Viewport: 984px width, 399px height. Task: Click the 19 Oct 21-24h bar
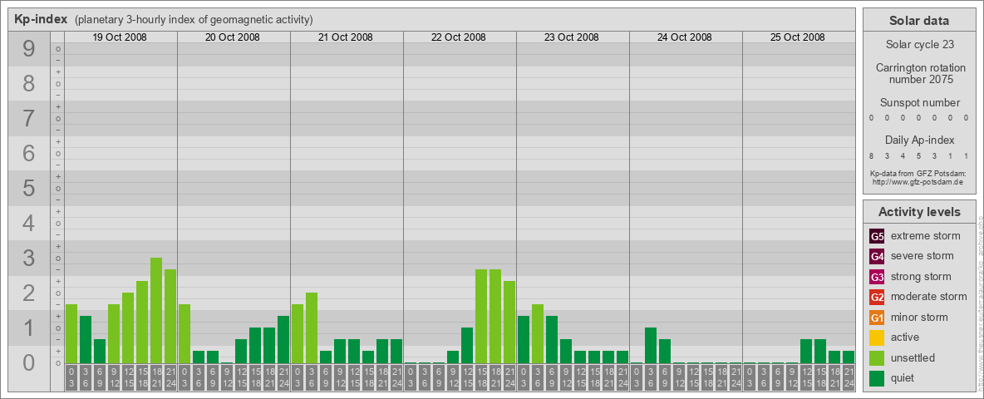click(x=170, y=316)
